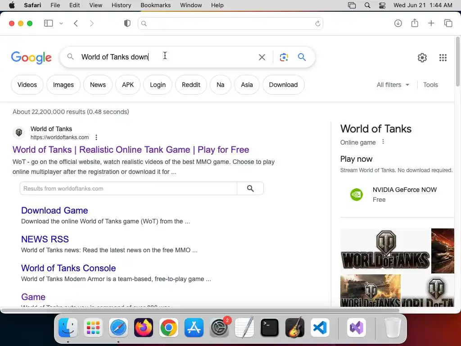Open sidebar options dropdown chevron
The height and width of the screenshot is (346, 461).
[61, 23]
